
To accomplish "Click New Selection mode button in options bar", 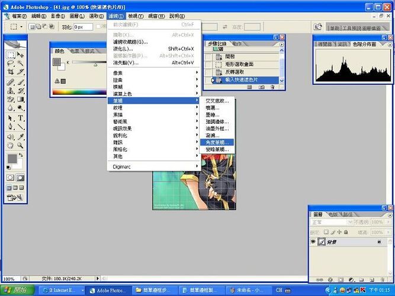I will click(32, 27).
